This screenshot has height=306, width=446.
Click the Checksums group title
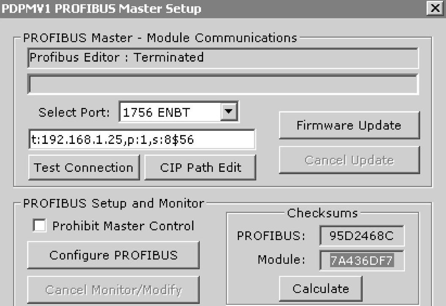tap(322, 213)
